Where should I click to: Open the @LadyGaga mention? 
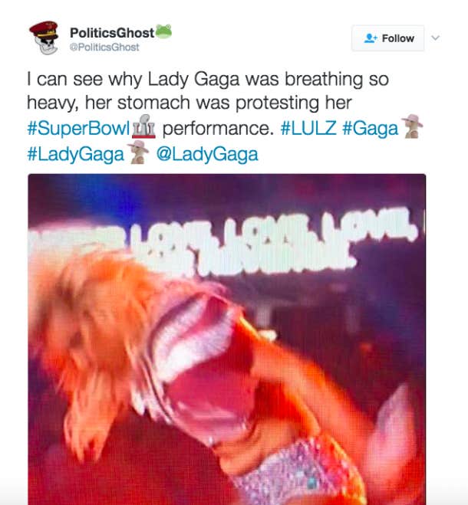pos(207,154)
